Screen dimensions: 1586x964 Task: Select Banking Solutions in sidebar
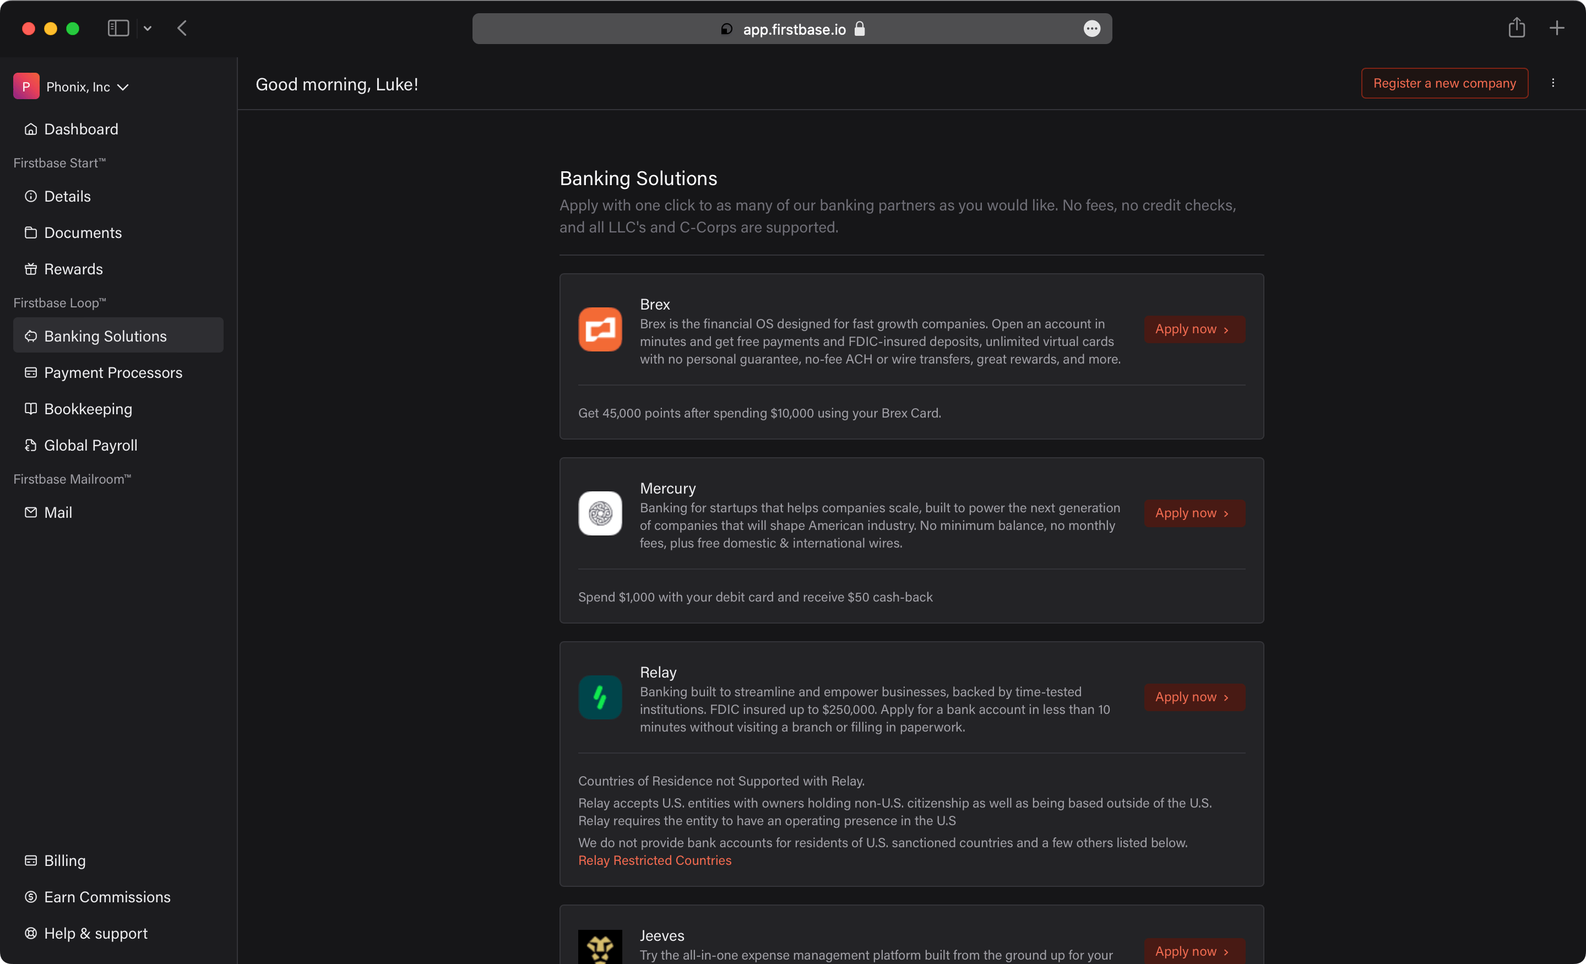(118, 335)
